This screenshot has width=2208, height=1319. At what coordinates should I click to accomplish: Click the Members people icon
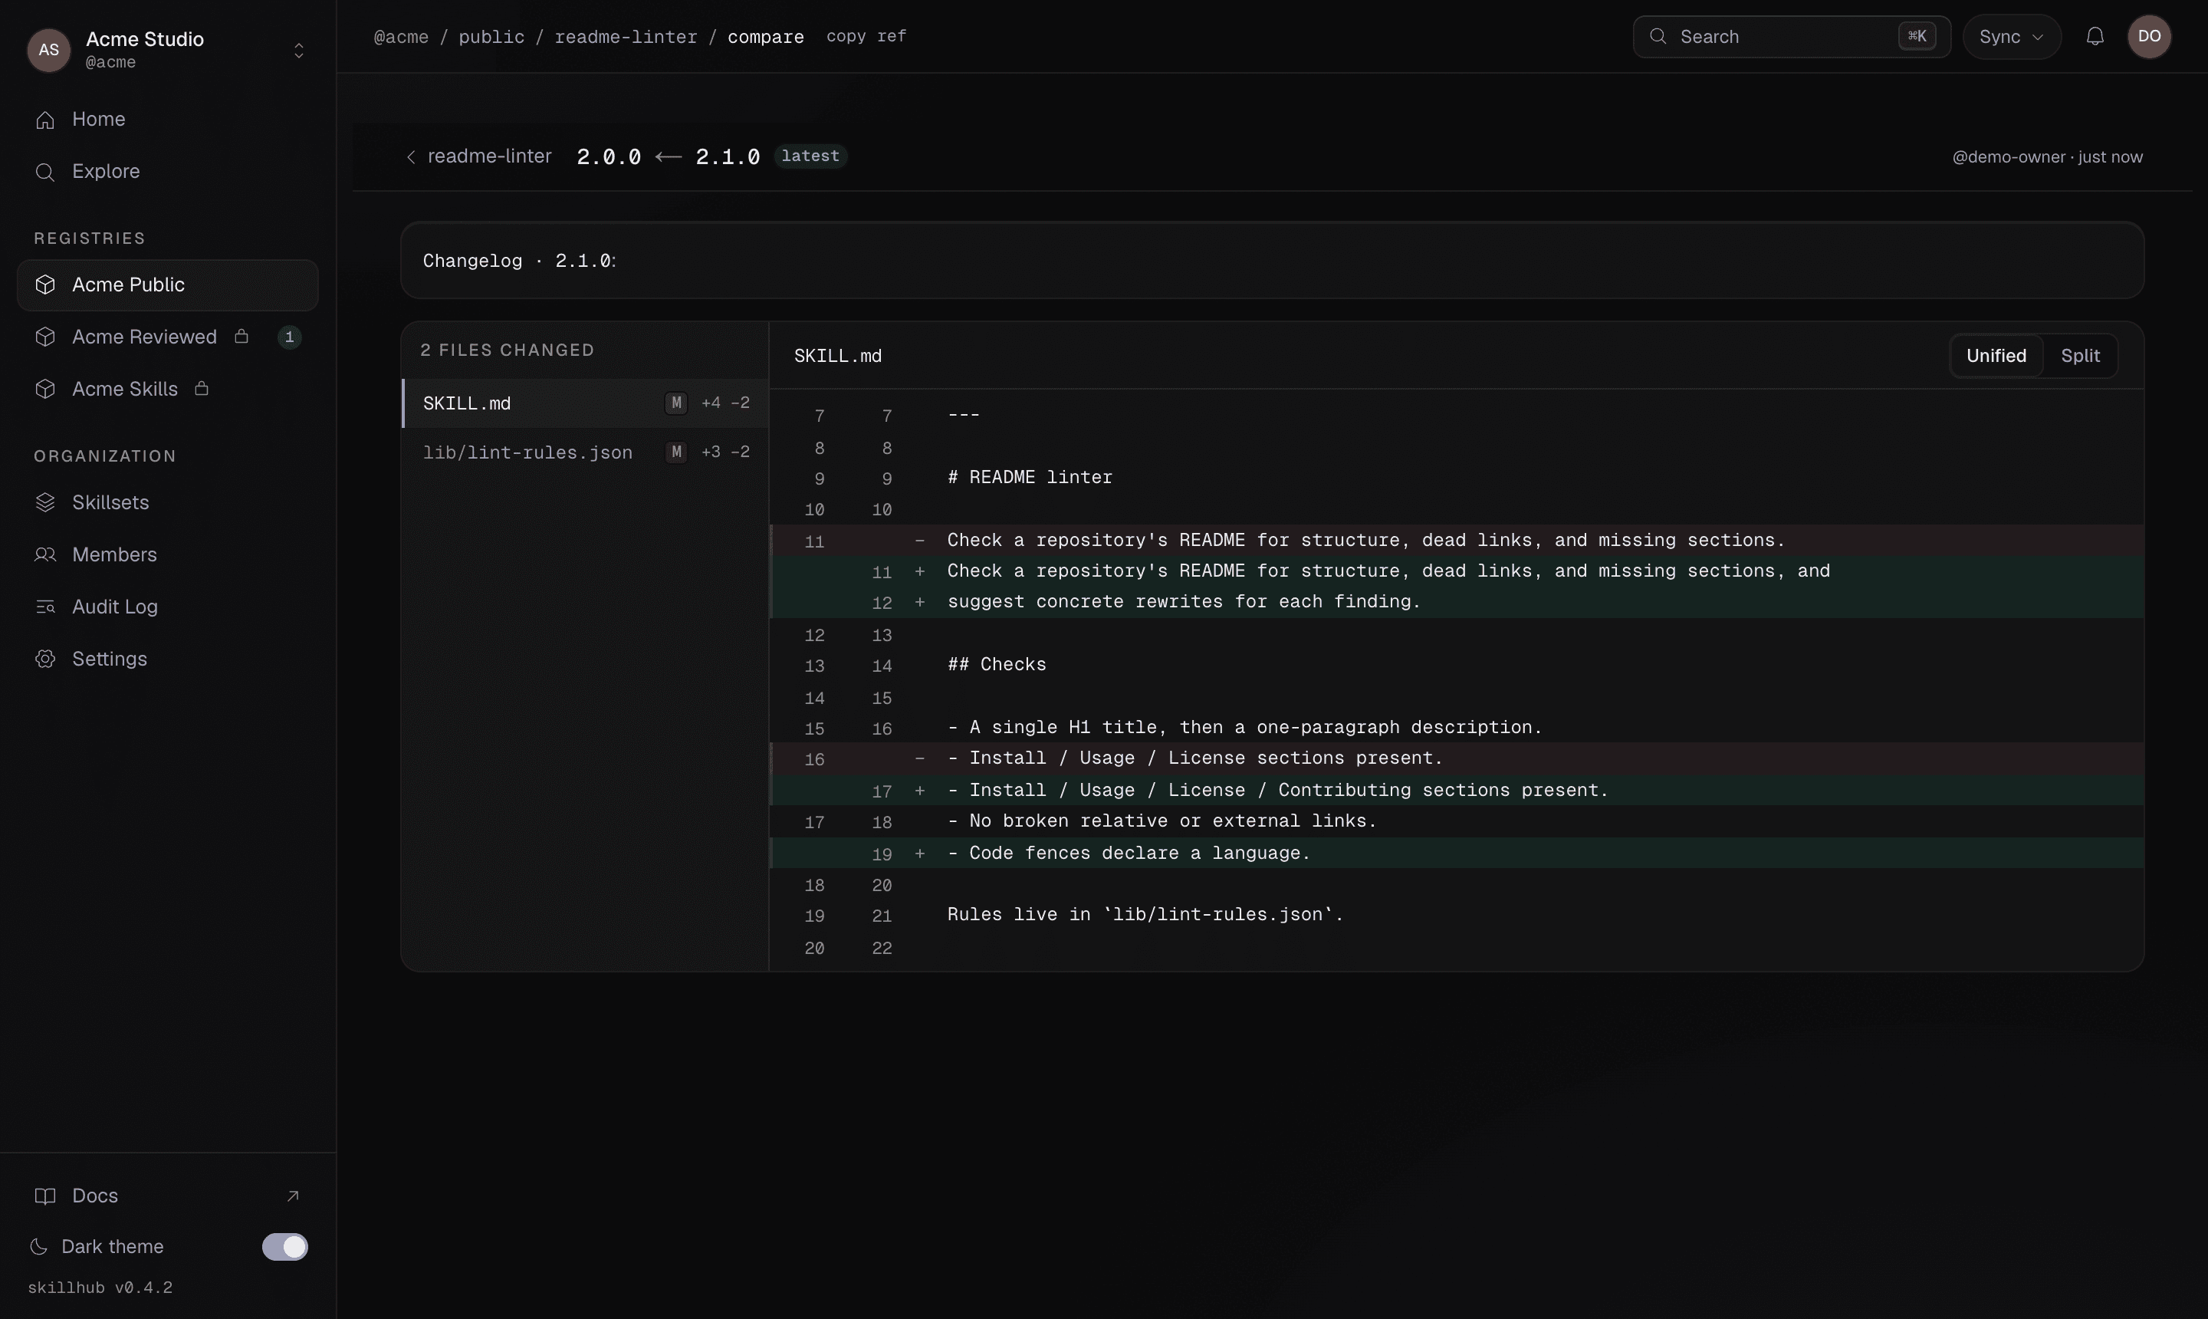pos(45,554)
